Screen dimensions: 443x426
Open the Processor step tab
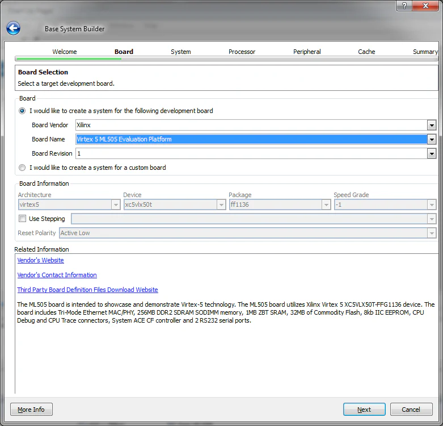click(x=242, y=52)
